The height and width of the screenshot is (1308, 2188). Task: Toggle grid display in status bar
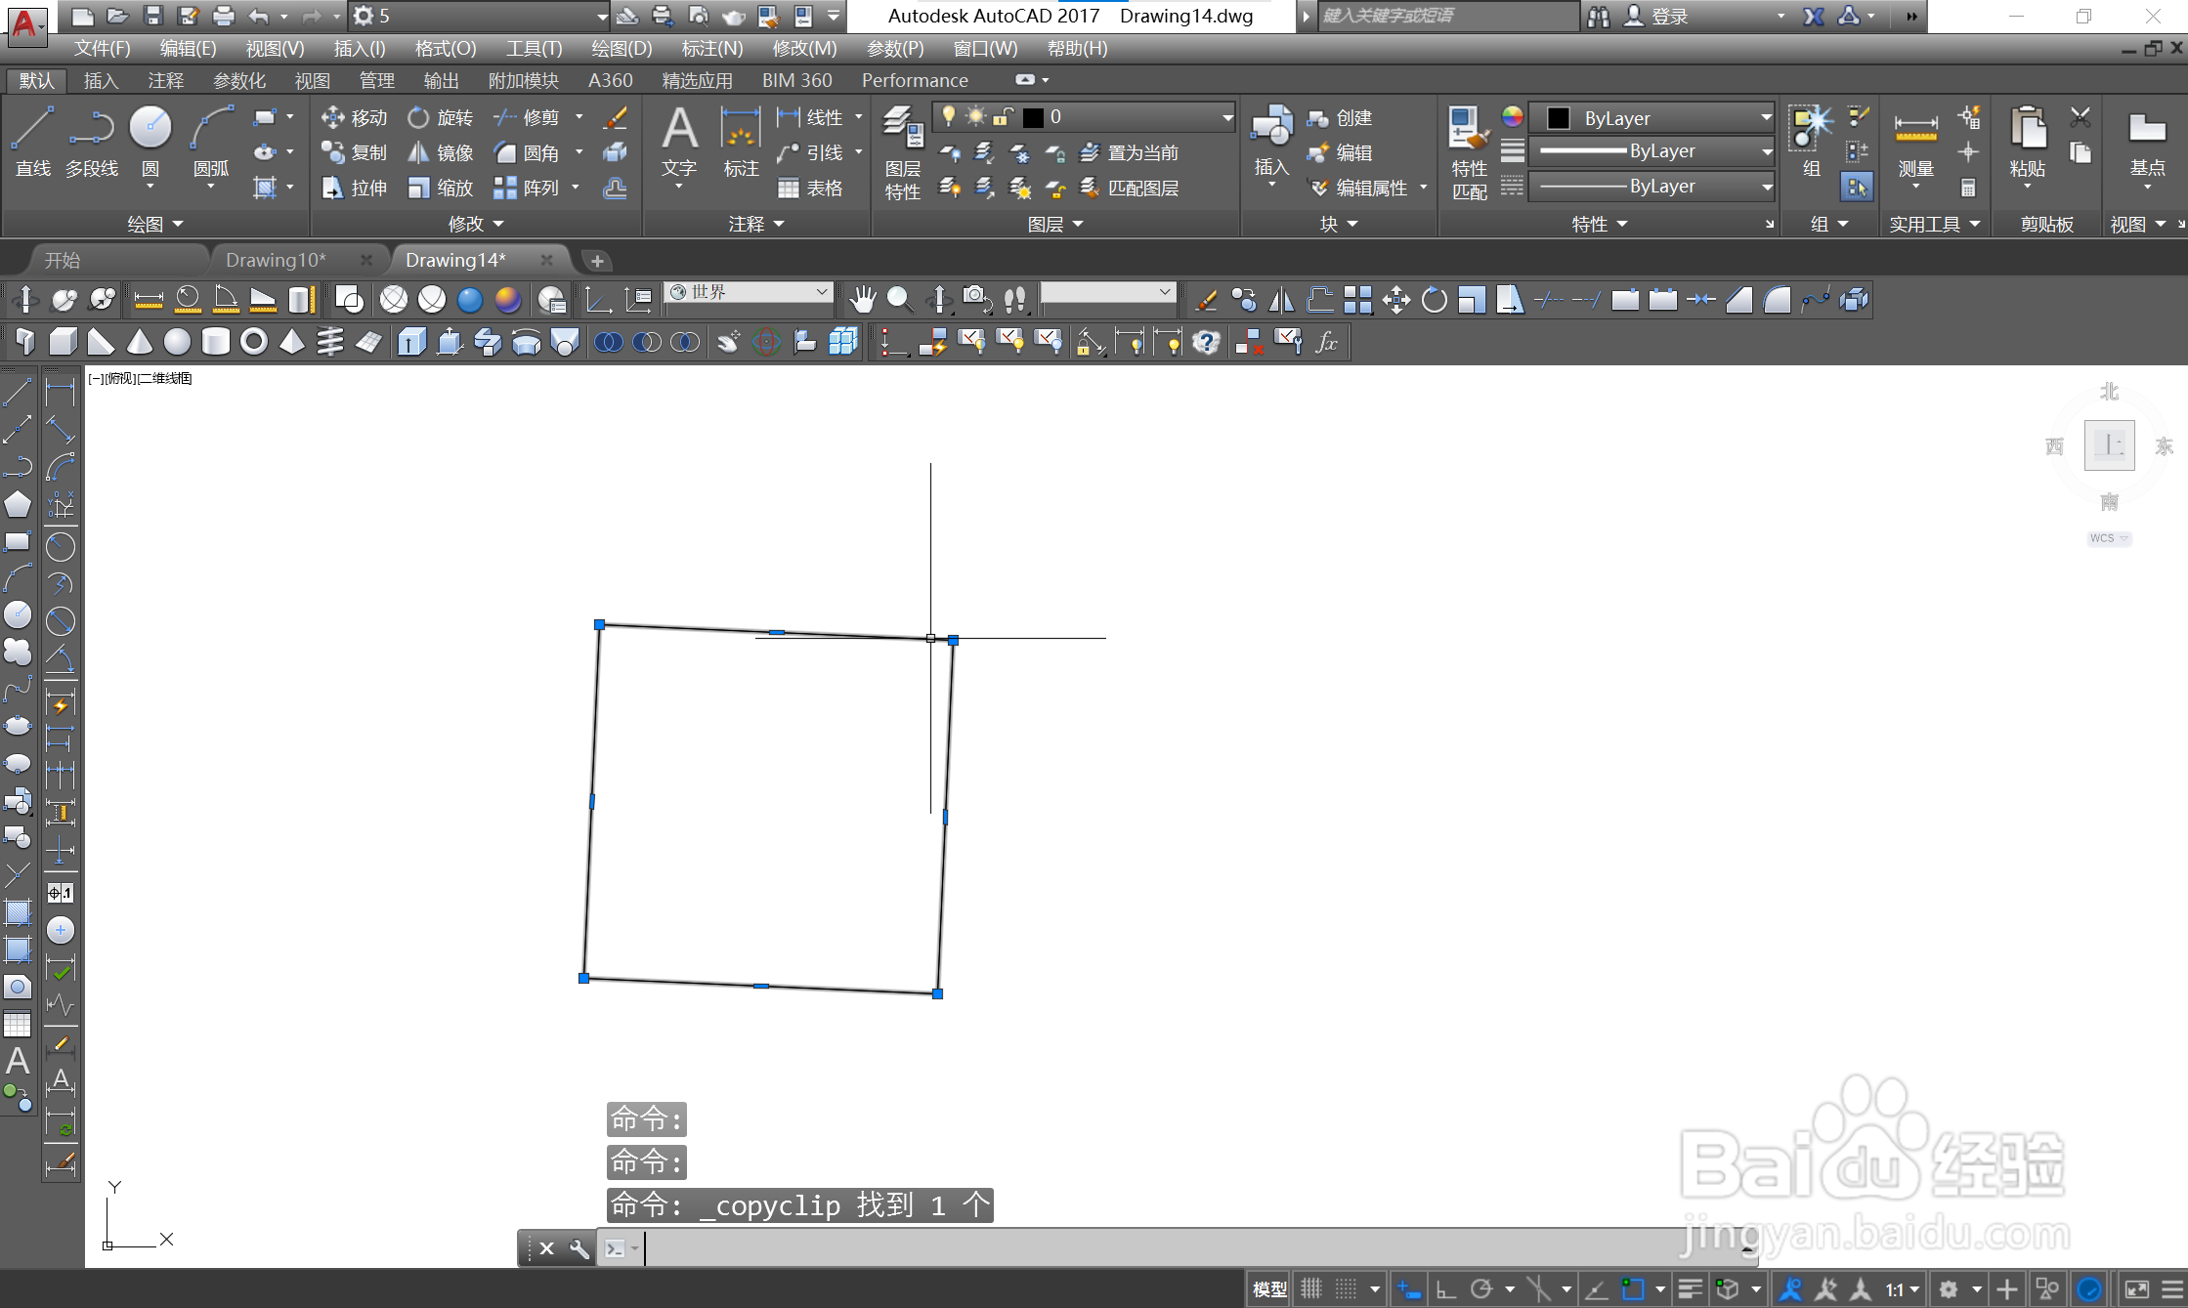pos(1311,1289)
